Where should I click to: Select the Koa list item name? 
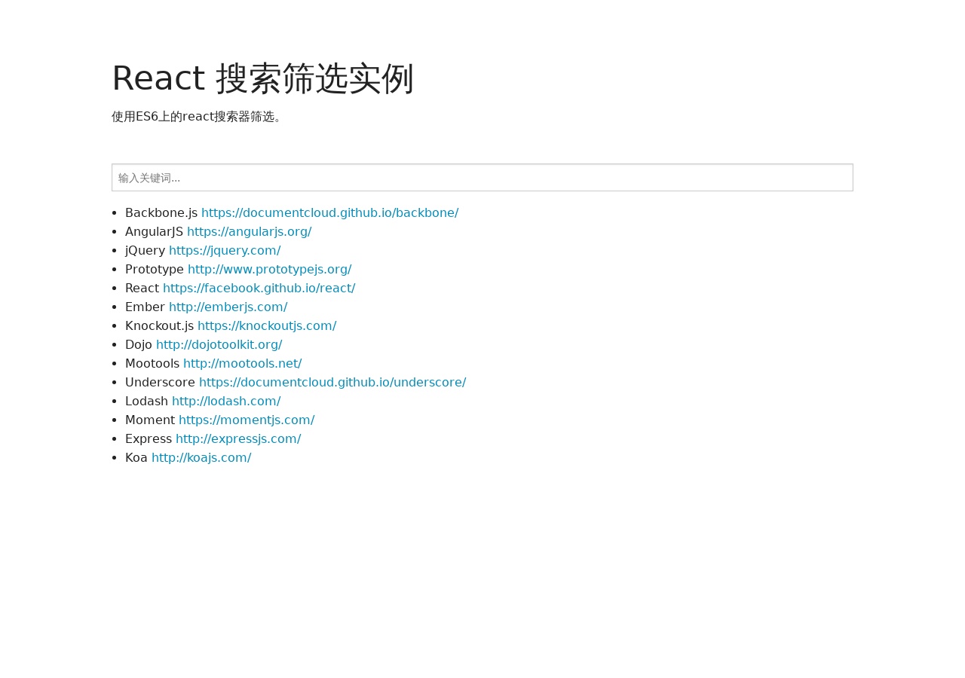[x=136, y=457]
